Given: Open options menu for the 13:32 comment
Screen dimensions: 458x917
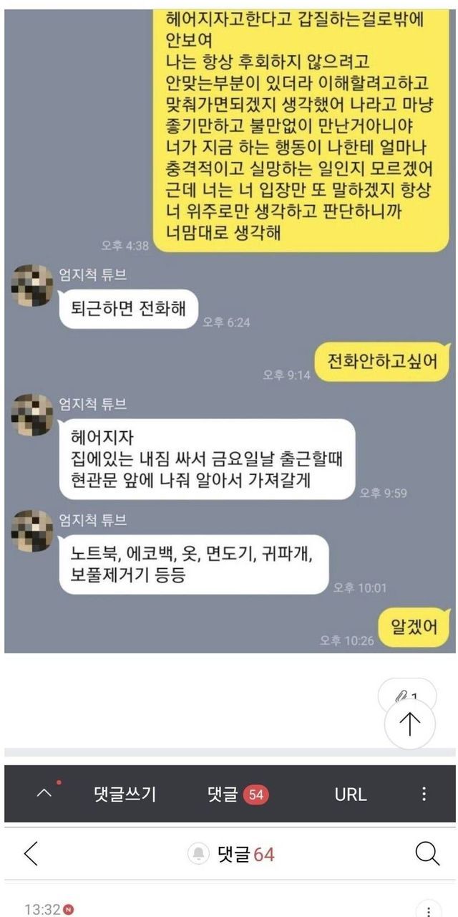Looking at the screenshot, I should pos(428,910).
